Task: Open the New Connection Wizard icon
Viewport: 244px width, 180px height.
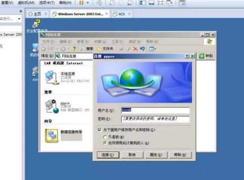Action: click(52, 135)
